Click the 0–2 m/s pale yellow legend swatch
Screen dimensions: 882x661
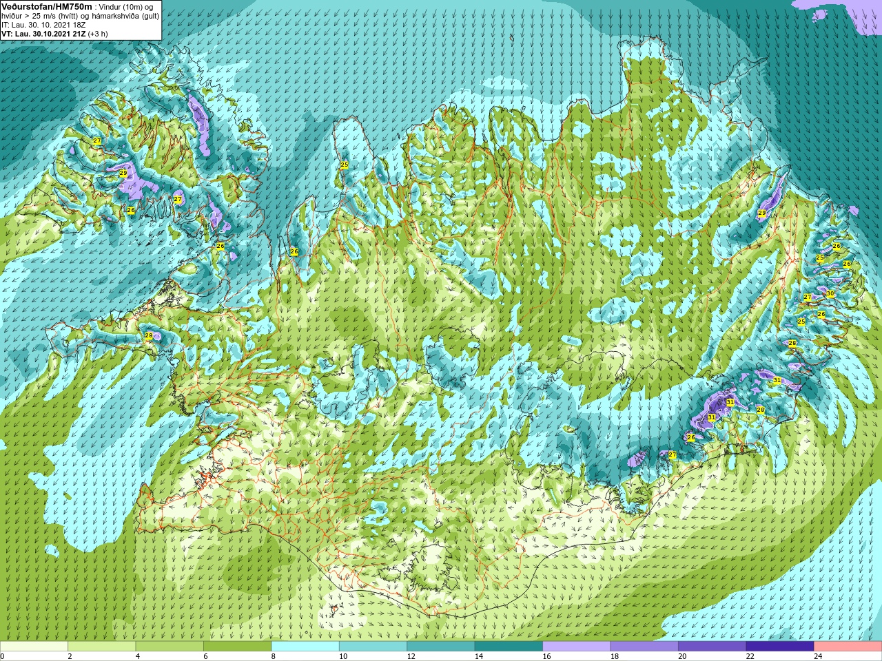point(34,647)
